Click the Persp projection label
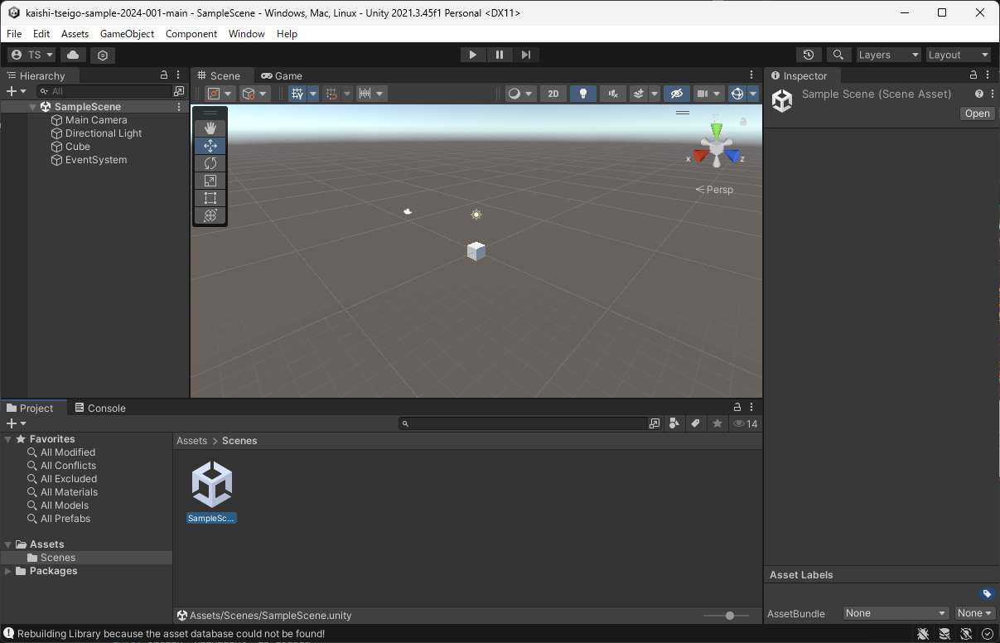The width and height of the screenshot is (1000, 643). 714,190
